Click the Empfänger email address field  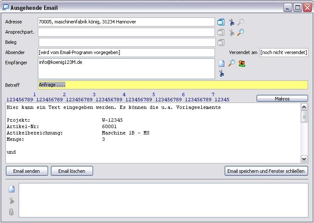[x=126, y=69]
